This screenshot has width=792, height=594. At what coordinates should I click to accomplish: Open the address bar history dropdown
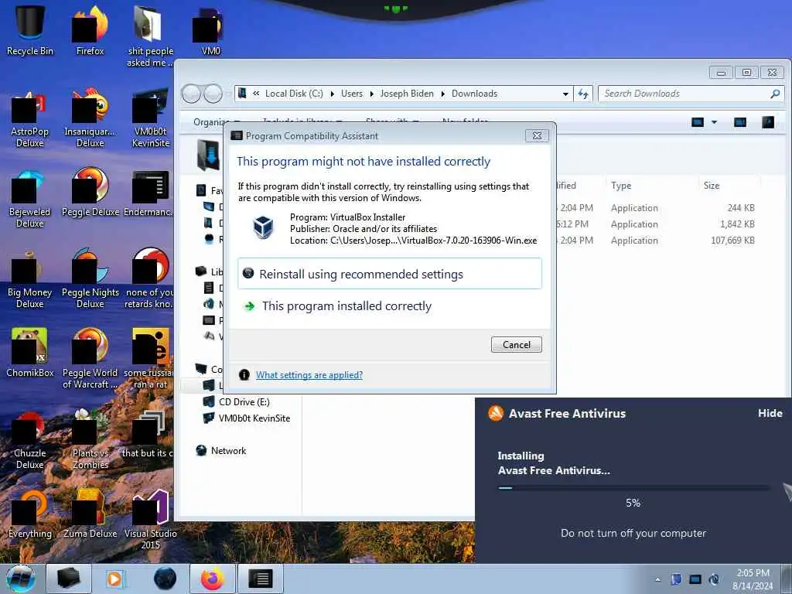(x=565, y=94)
